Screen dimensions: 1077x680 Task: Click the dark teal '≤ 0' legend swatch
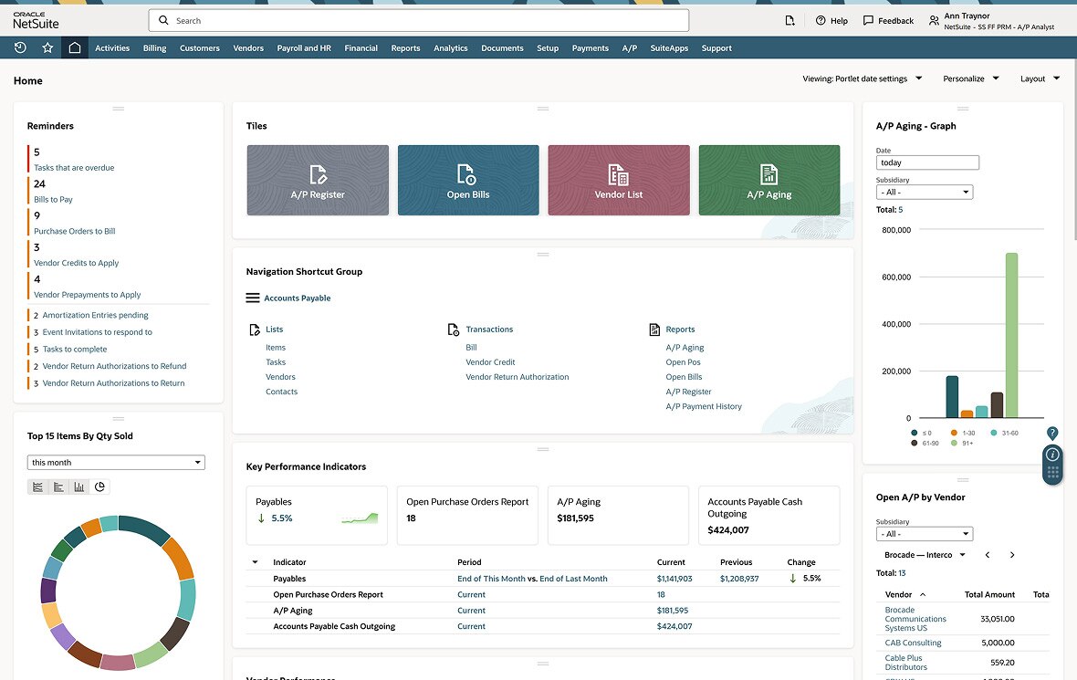(x=915, y=433)
